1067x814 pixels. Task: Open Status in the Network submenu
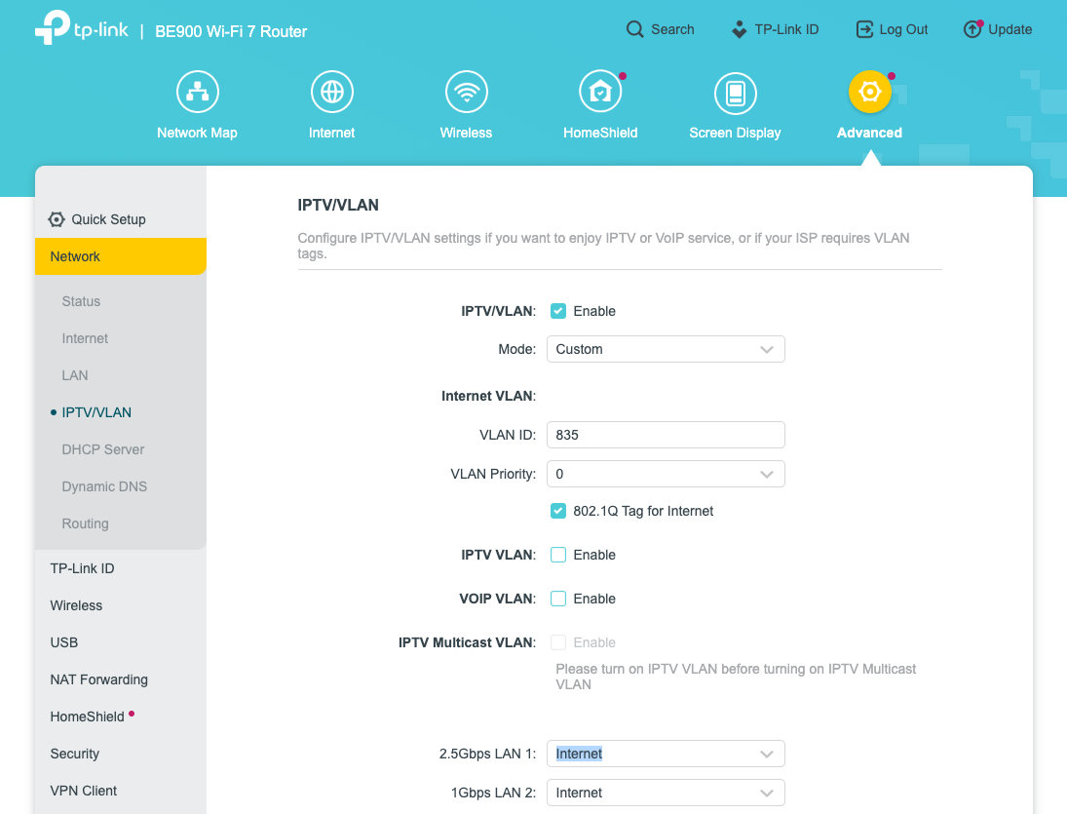click(x=81, y=301)
